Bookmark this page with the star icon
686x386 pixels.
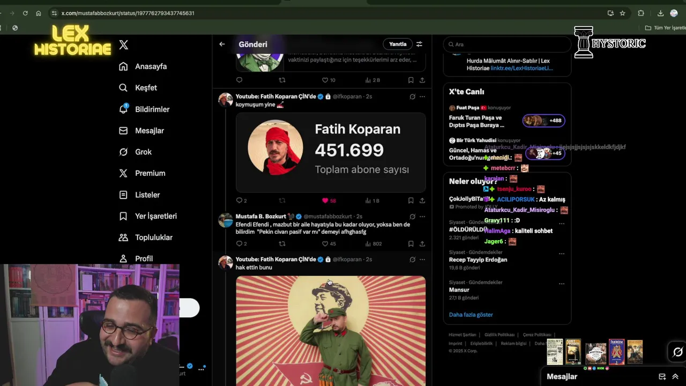tap(622, 13)
